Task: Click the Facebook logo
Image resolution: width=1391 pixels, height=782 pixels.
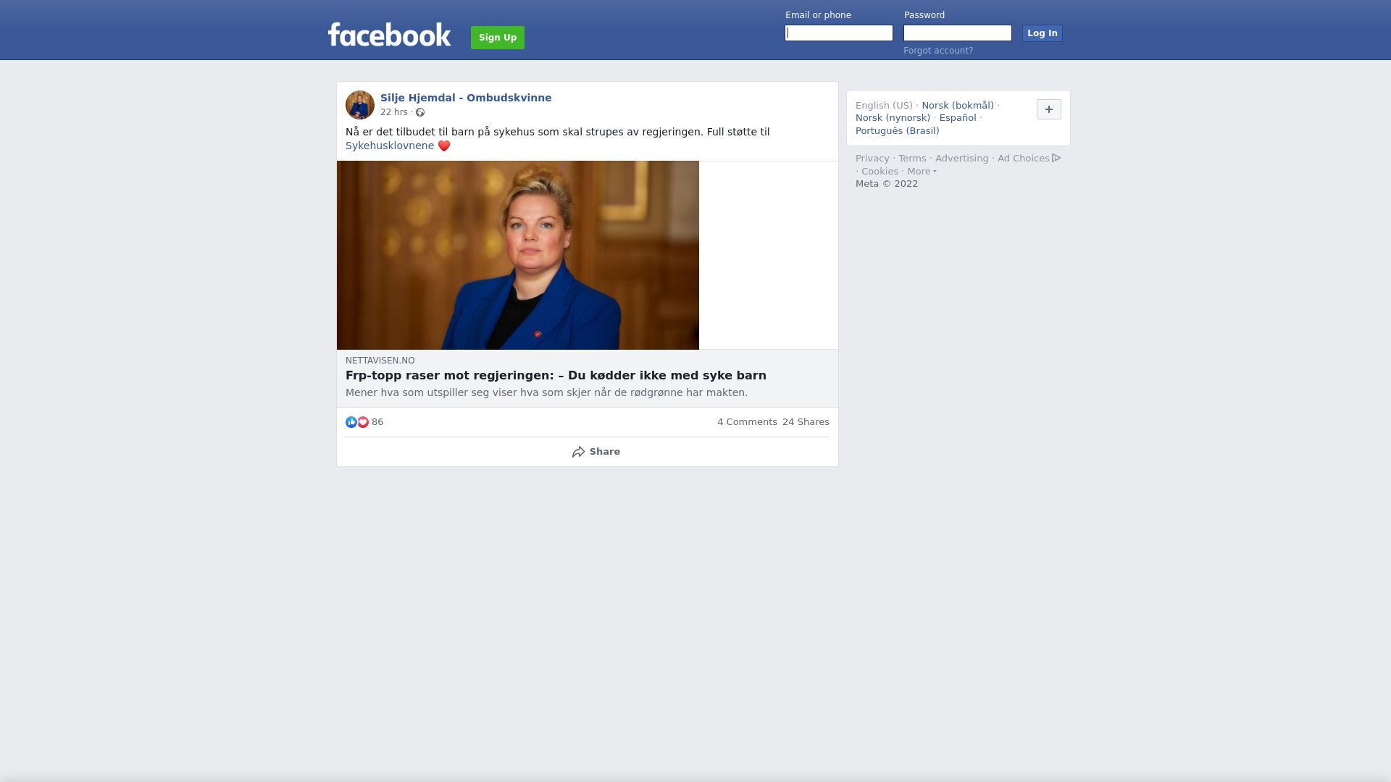Action: (x=389, y=35)
